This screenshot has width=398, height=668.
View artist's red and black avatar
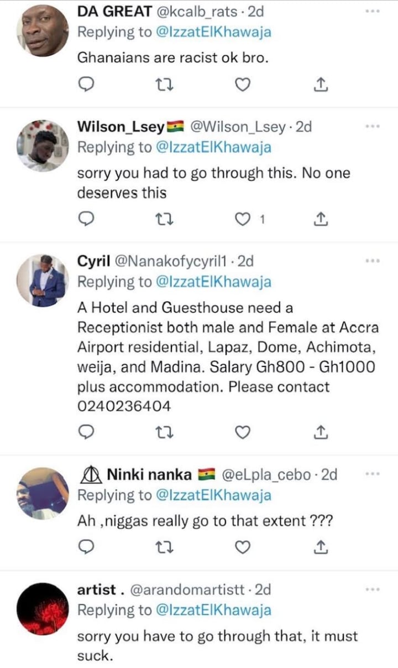(x=43, y=609)
